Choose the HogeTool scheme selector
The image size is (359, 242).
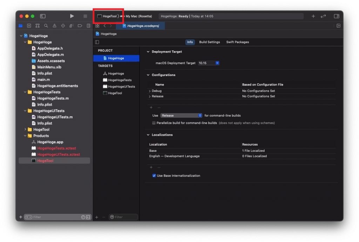[x=108, y=16]
